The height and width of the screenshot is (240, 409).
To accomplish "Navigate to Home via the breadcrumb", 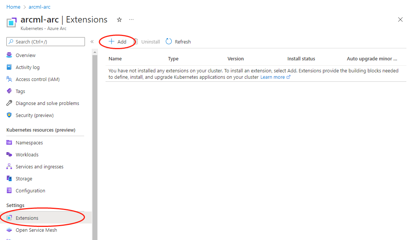I will coord(13,6).
